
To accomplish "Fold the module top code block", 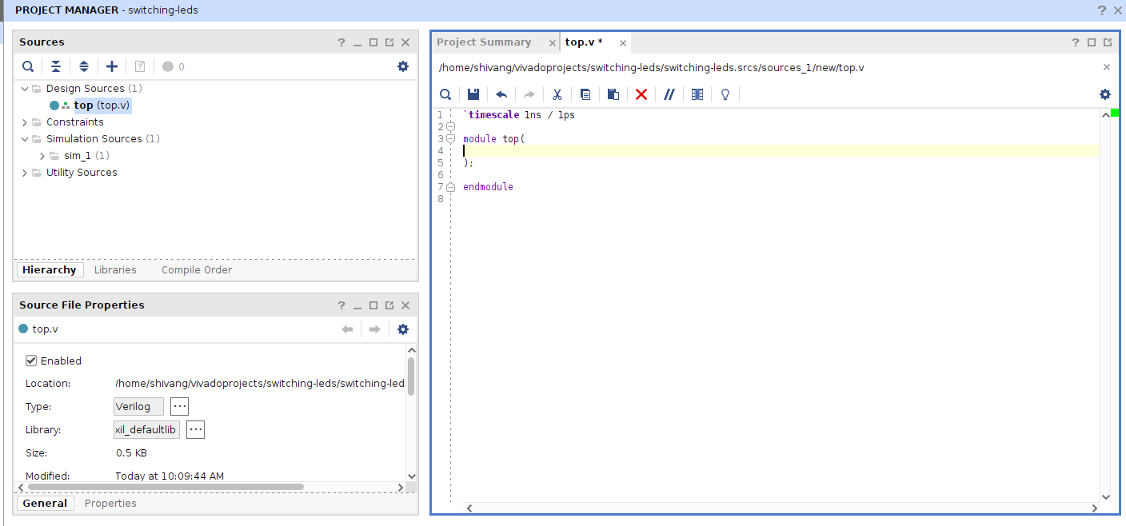I will coord(451,139).
